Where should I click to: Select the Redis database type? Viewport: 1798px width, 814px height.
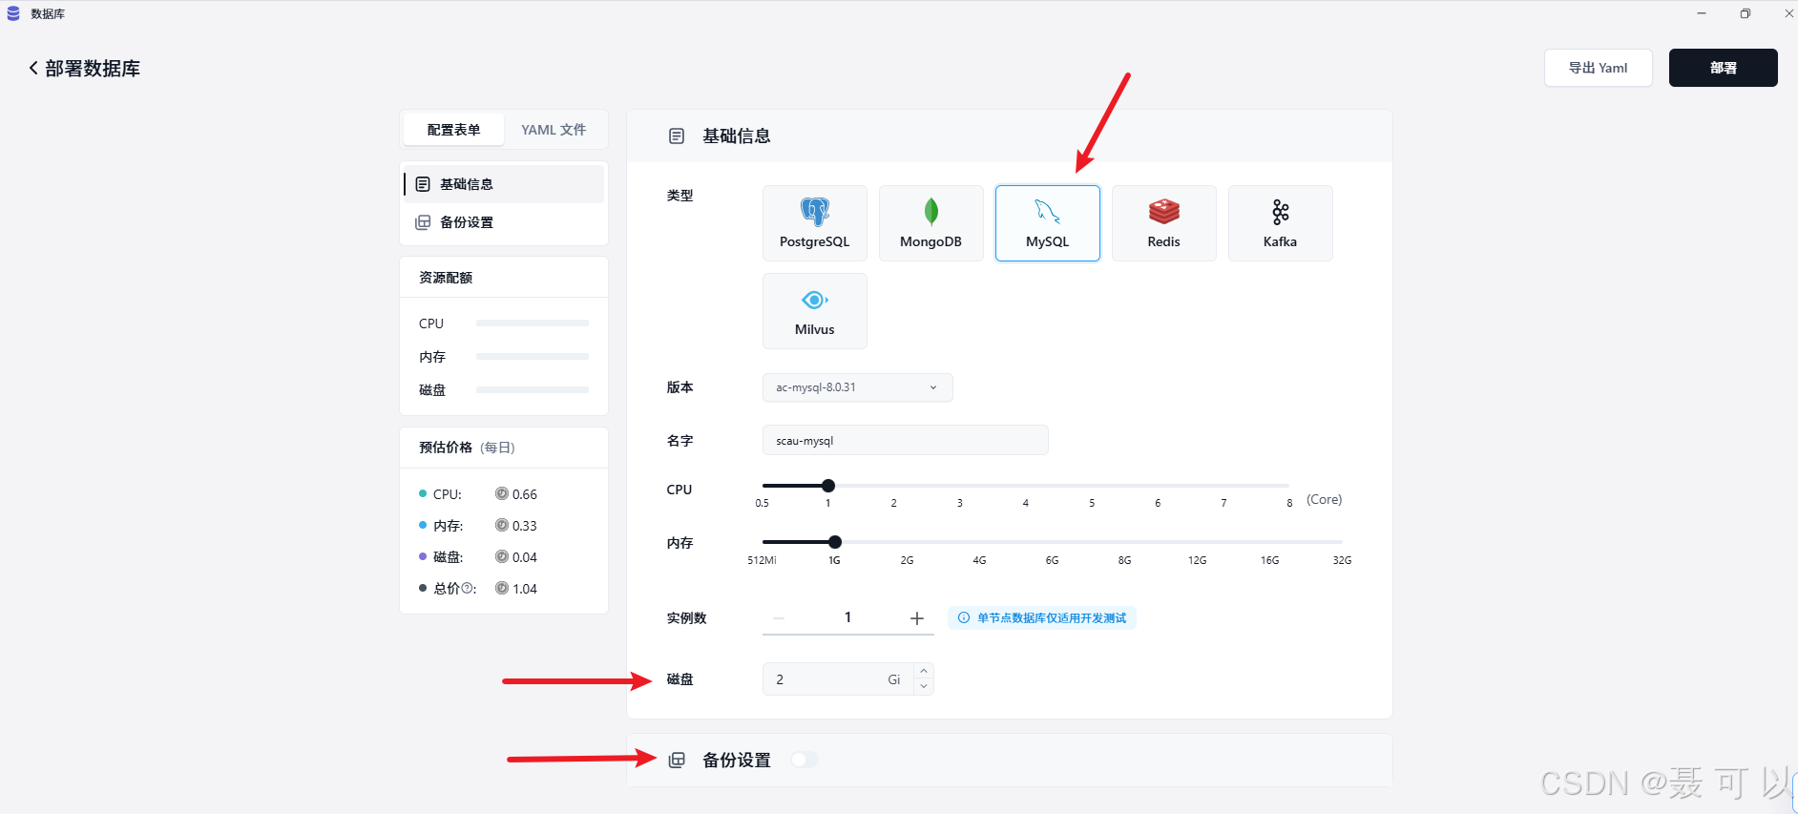coord(1164,223)
